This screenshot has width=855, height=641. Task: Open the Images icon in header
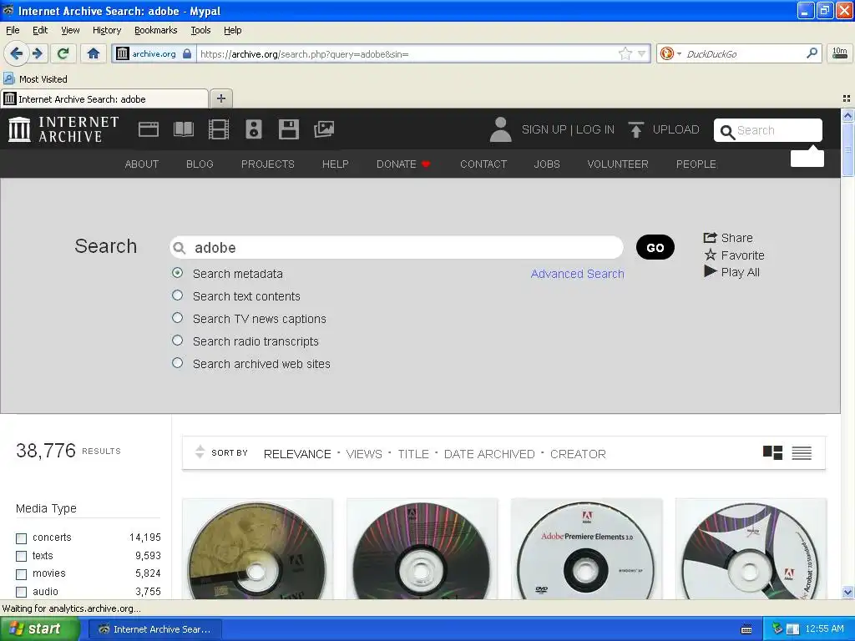[324, 129]
